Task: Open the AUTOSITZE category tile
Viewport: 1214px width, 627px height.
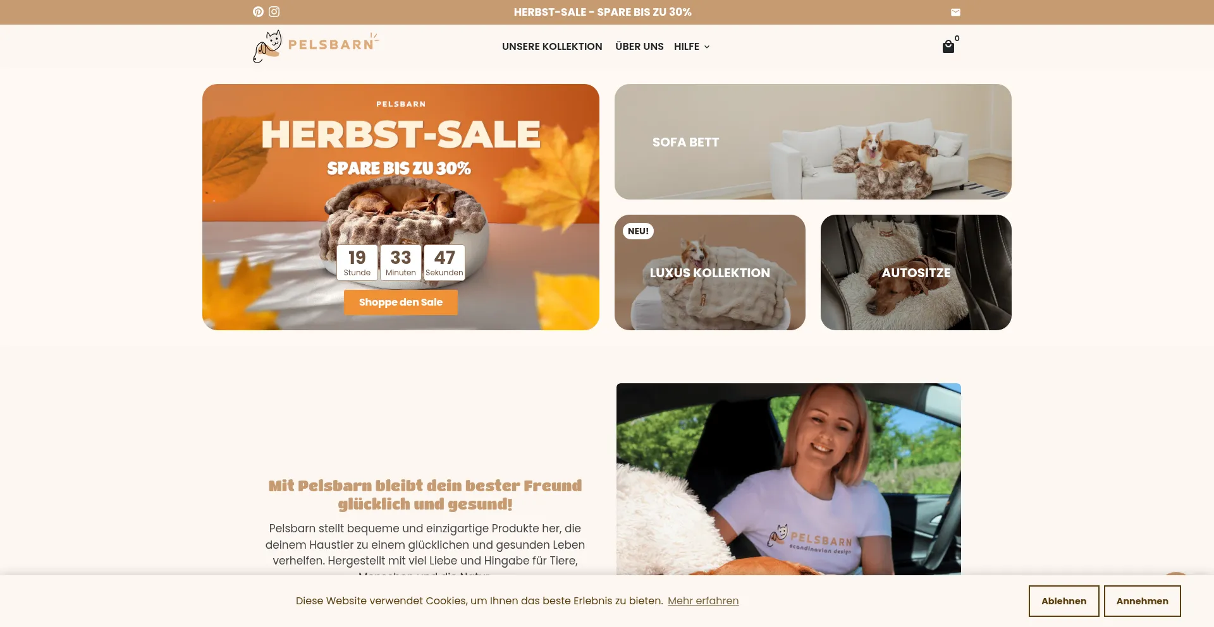Action: 916,273
